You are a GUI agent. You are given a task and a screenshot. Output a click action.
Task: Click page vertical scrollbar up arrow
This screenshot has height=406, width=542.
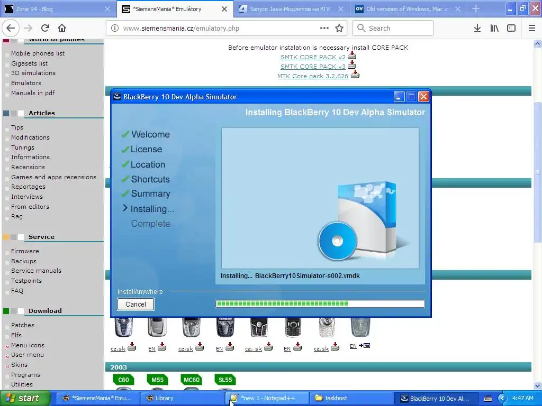point(537,43)
